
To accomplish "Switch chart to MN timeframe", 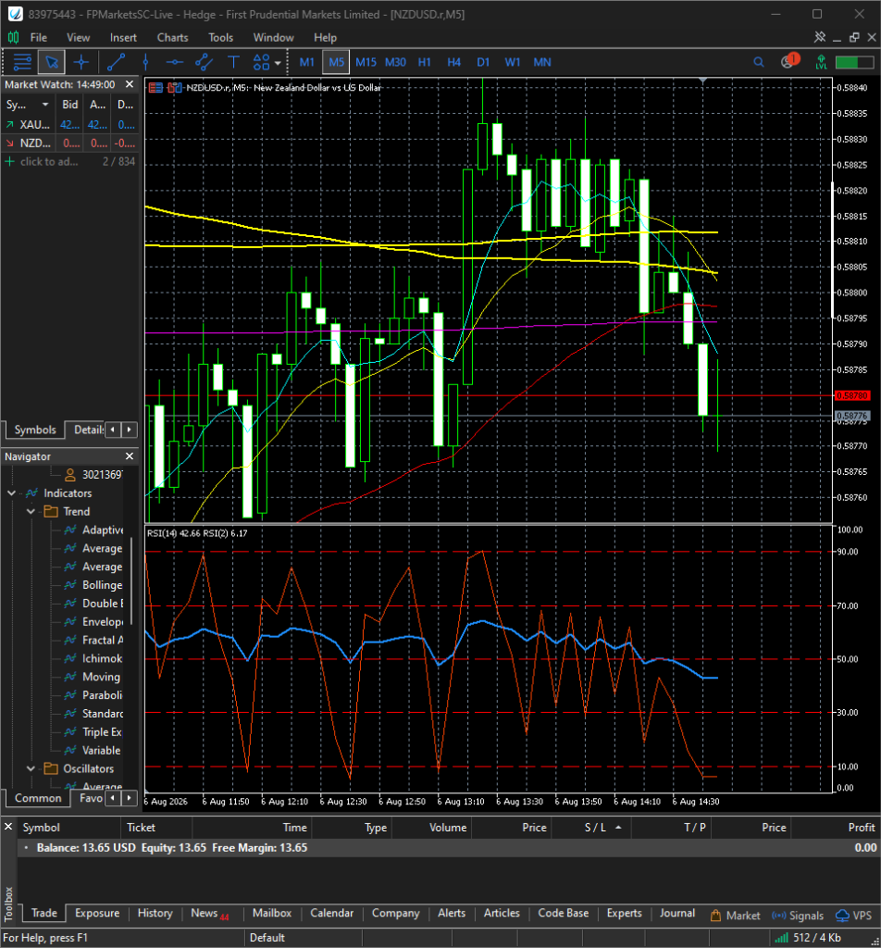I will tap(542, 62).
